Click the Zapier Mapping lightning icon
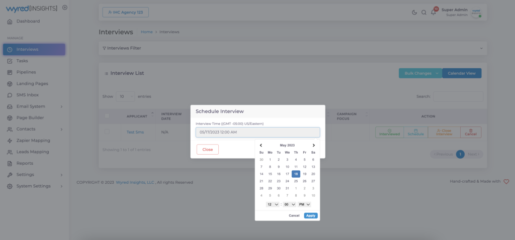Screen dimensions: 515x240 (x=10, y=141)
